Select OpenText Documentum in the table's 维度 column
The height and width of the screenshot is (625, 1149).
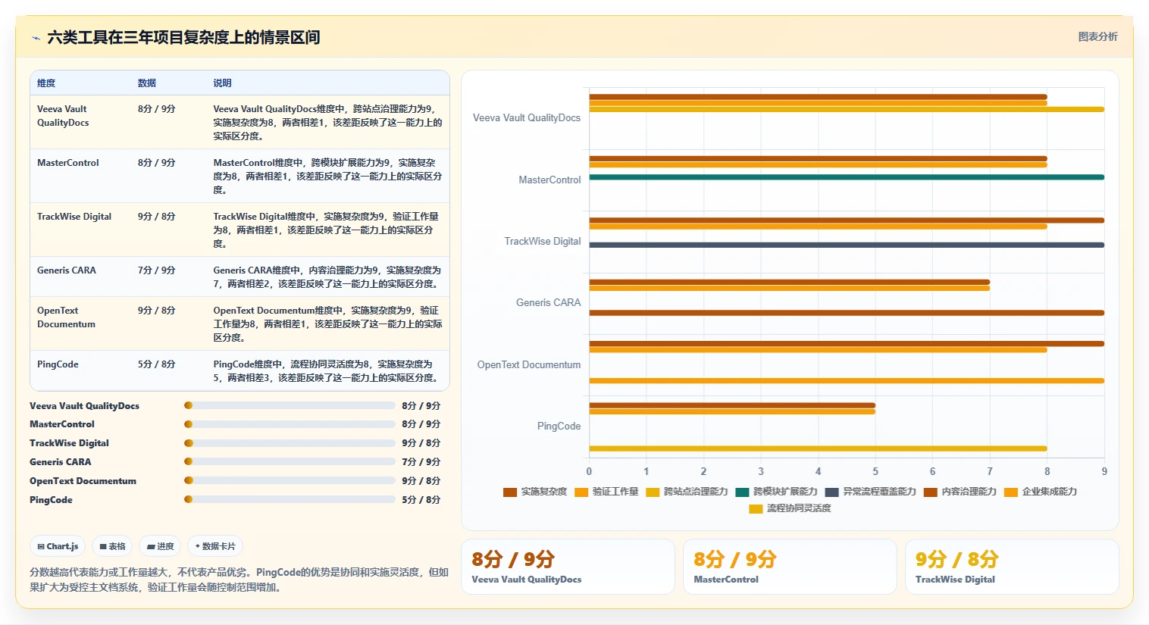(67, 317)
